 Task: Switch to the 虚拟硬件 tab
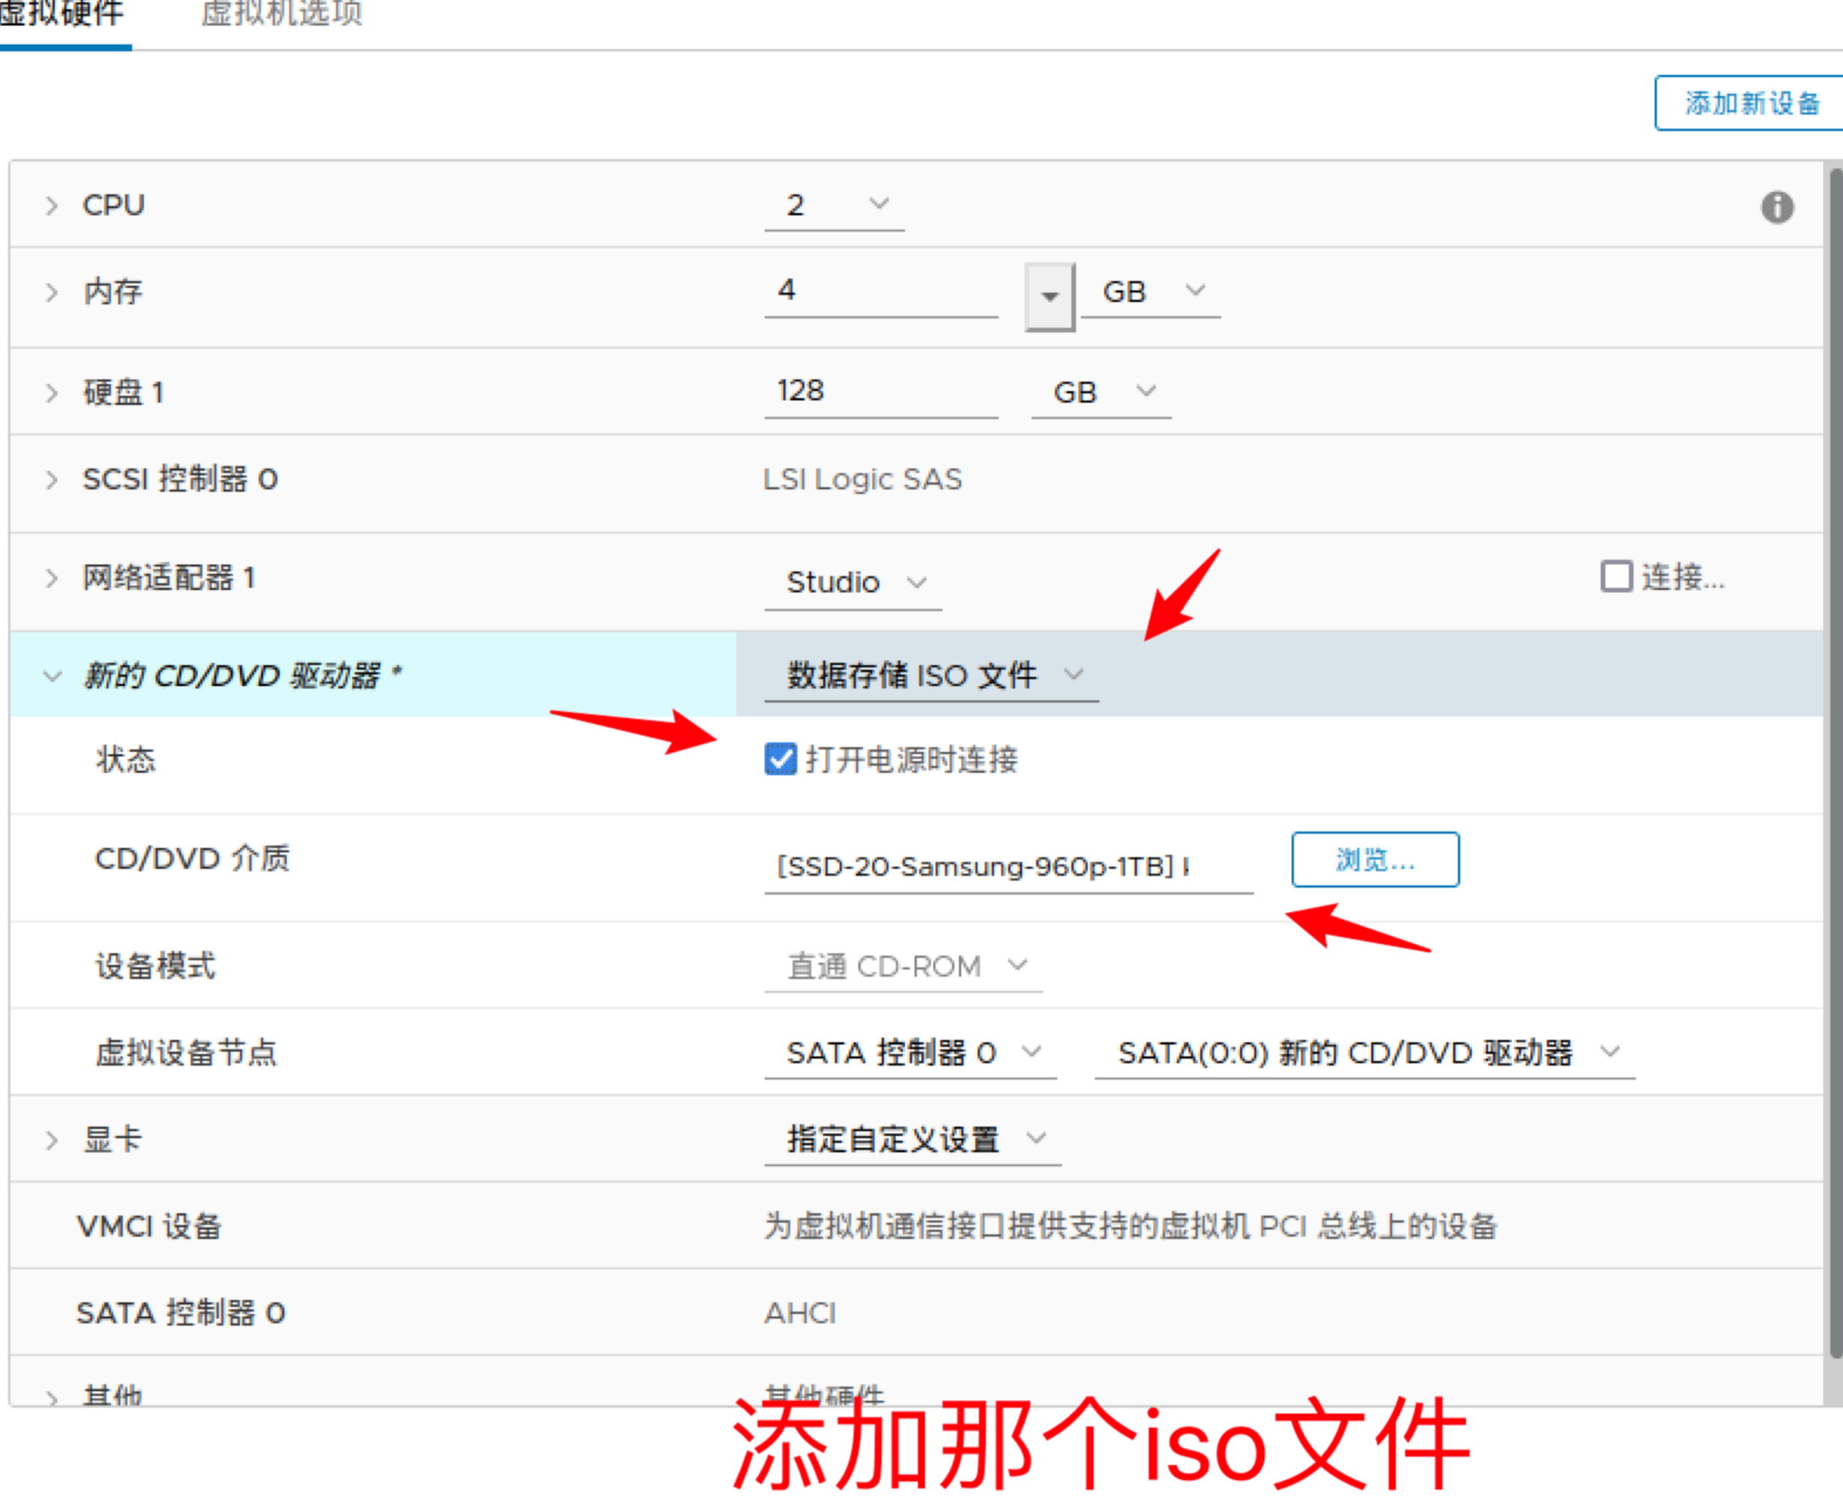coord(62,16)
